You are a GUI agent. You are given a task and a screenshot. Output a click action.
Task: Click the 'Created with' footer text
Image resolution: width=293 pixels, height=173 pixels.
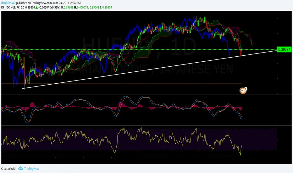point(9,169)
